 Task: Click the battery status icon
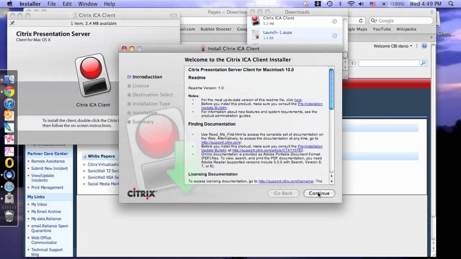point(384,4)
